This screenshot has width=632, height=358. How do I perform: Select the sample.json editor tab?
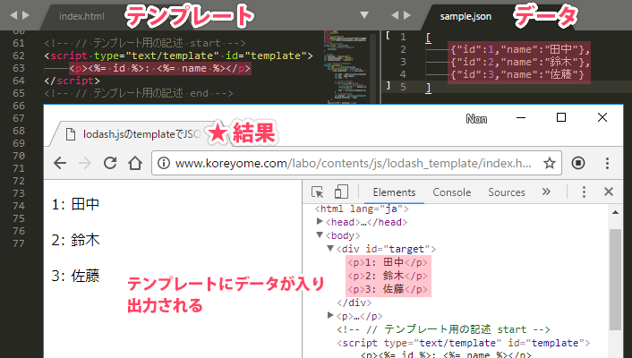(x=465, y=16)
